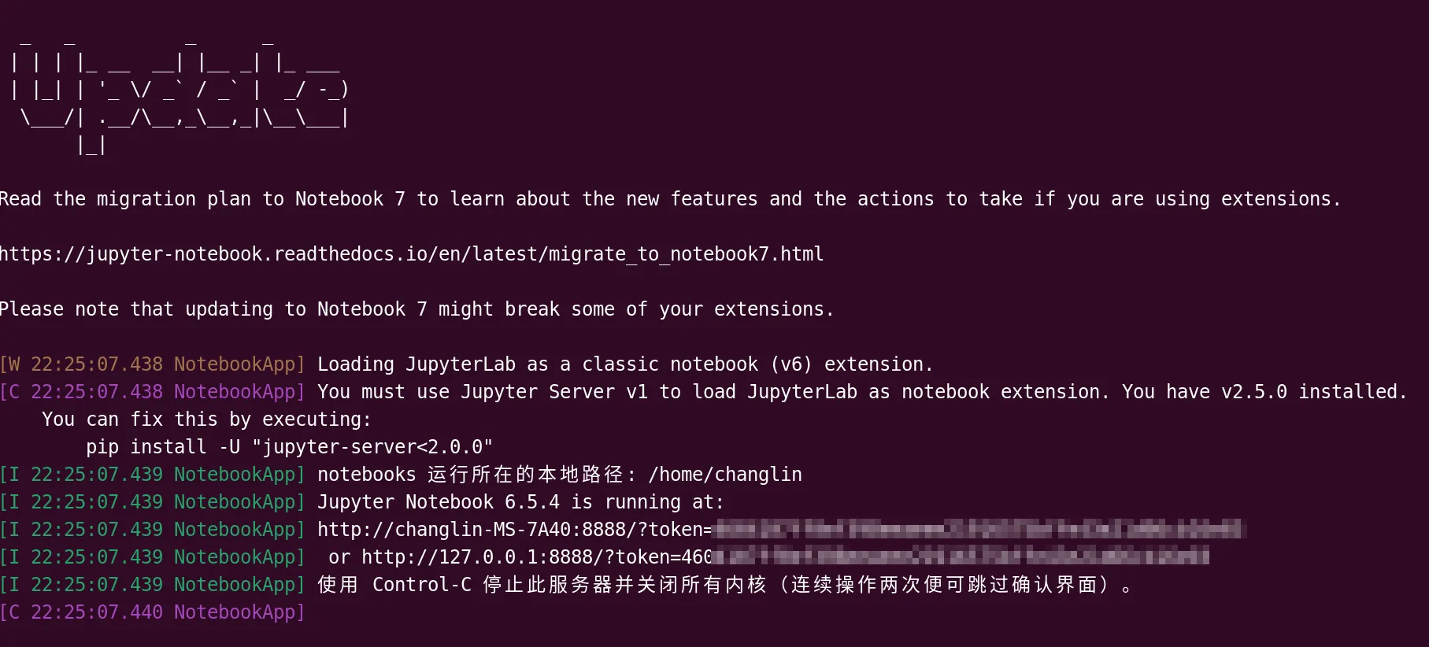Click the last [C 22:25:07.440 NotebookApp] prefix
Viewport: 1429px width, 647px height.
(152, 612)
